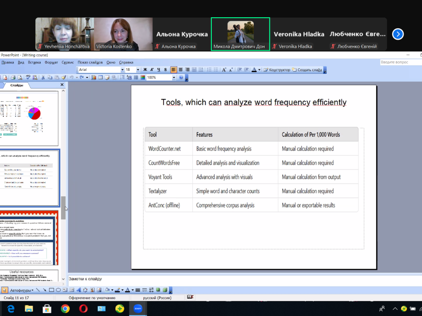
Task: Select the Oval drawing tool
Action: click(58, 290)
